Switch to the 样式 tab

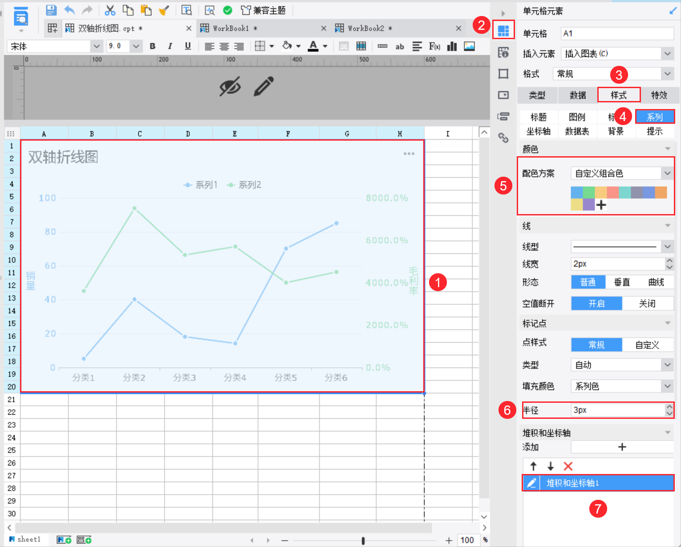619,95
